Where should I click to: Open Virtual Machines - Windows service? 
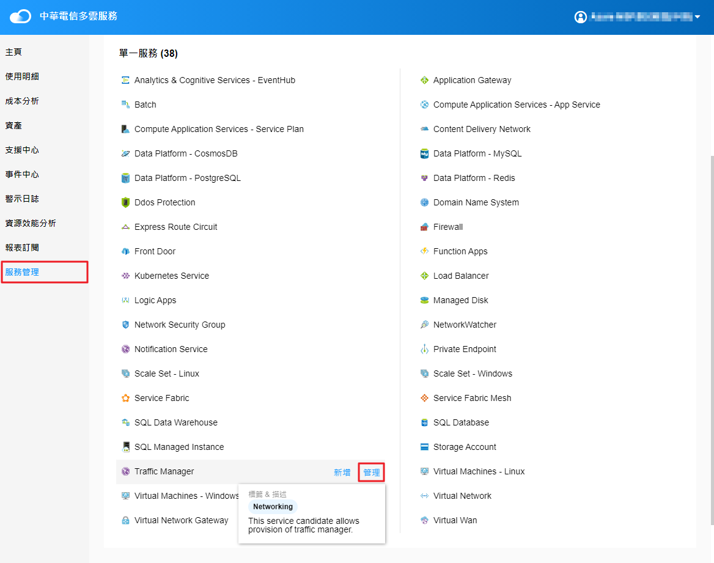[186, 496]
